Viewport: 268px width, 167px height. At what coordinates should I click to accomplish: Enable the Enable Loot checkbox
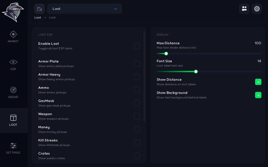click(137, 46)
